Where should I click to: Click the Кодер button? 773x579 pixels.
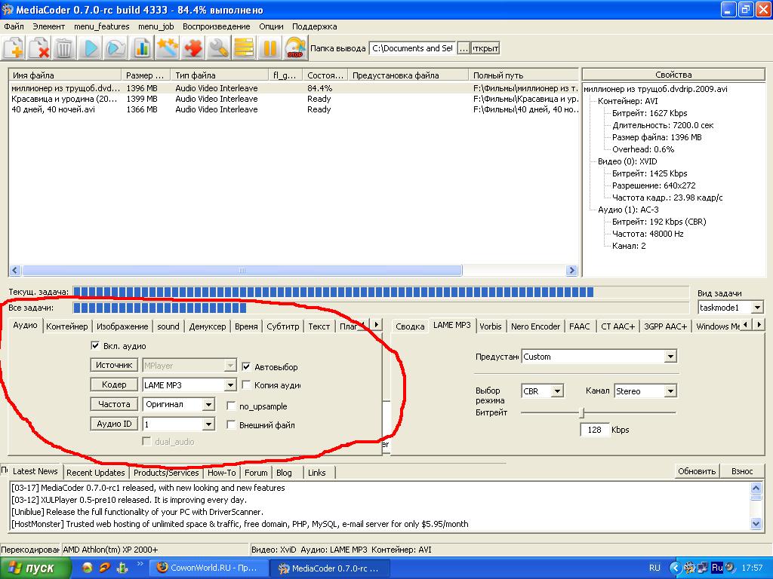(x=114, y=384)
